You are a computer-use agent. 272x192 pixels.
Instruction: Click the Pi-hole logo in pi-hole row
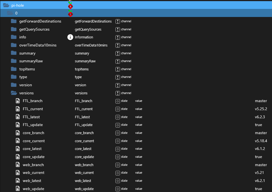70,5
